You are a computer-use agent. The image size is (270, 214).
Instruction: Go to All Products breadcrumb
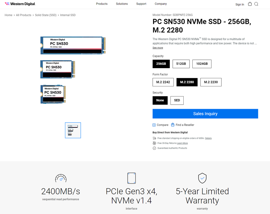[24, 15]
